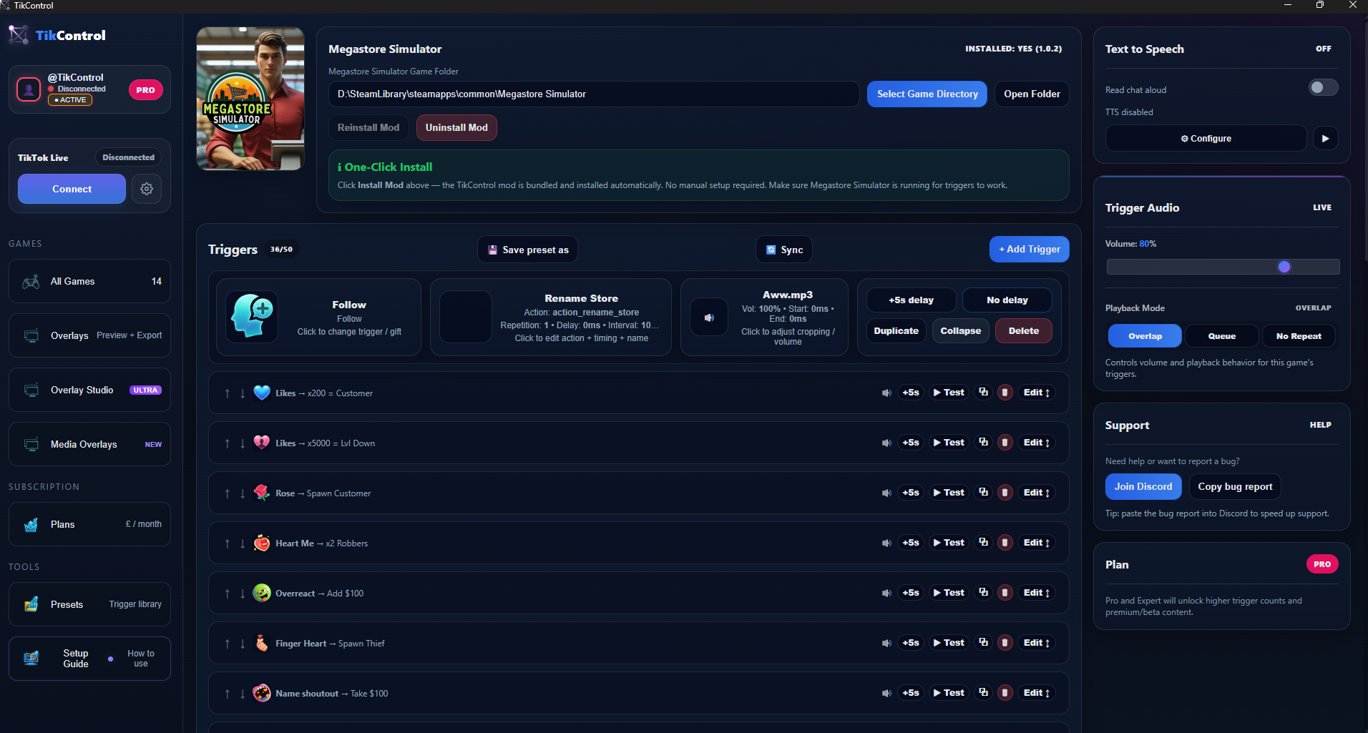
Task: Click the Follow trigger gift icon
Action: pyautogui.click(x=252, y=317)
